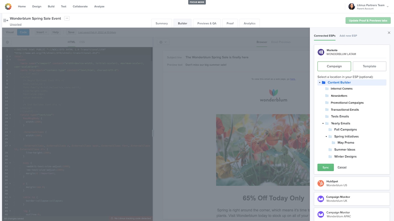Expand the HubSpot Wonderblum US card
Screen dimensions: 394x221
[352, 183]
